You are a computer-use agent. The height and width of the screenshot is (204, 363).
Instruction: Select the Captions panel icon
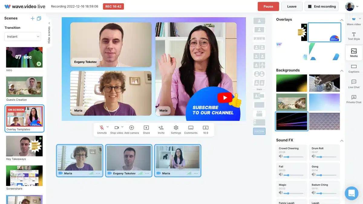[x=354, y=69]
